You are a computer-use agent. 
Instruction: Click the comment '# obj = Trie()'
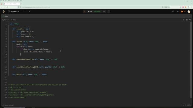[15, 87]
